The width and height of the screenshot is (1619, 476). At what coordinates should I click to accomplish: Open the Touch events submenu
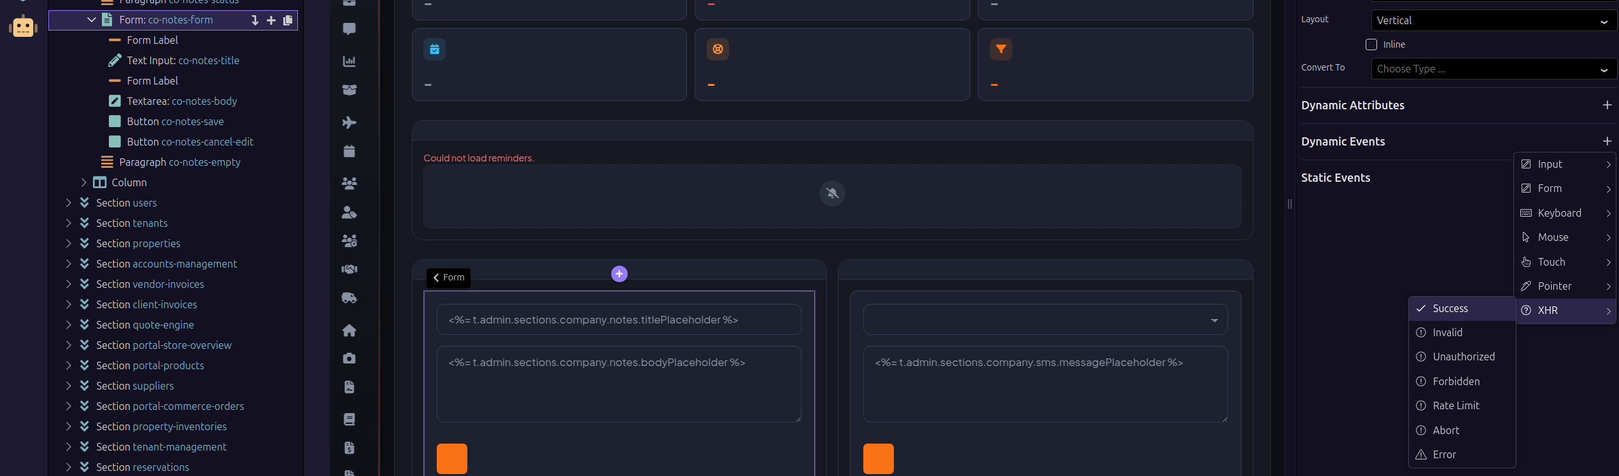[1566, 262]
